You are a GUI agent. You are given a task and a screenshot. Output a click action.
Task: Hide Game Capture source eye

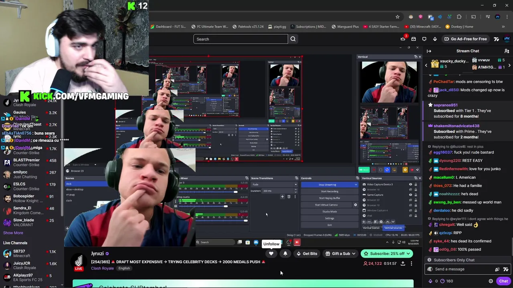[410, 195]
